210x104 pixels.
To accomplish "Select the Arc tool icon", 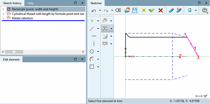I will (x=92, y=59).
